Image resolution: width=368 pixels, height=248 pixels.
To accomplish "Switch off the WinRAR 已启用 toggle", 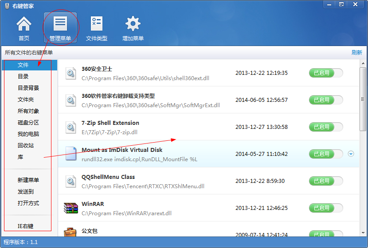I will (326, 208).
